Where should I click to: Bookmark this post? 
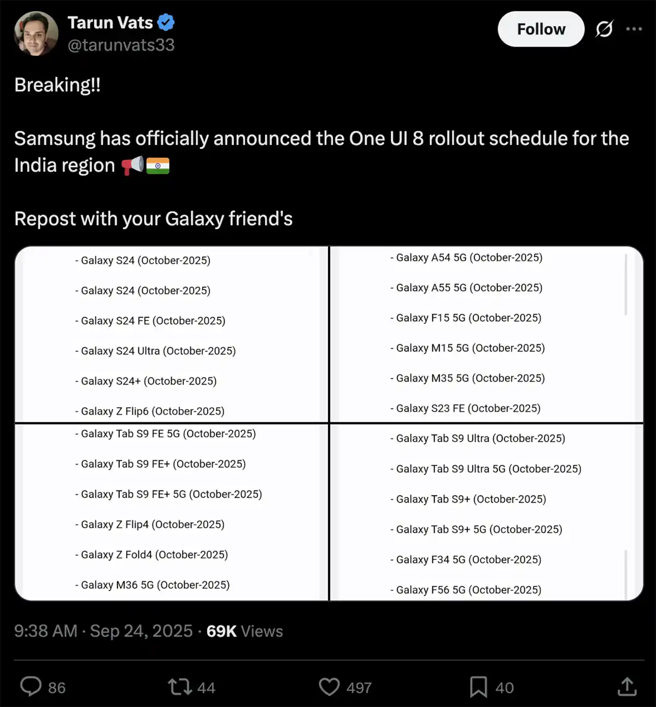coord(478,687)
